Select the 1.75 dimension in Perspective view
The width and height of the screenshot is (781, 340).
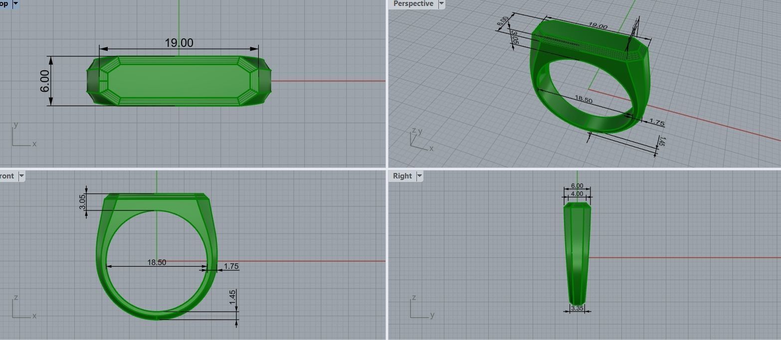[657, 122]
